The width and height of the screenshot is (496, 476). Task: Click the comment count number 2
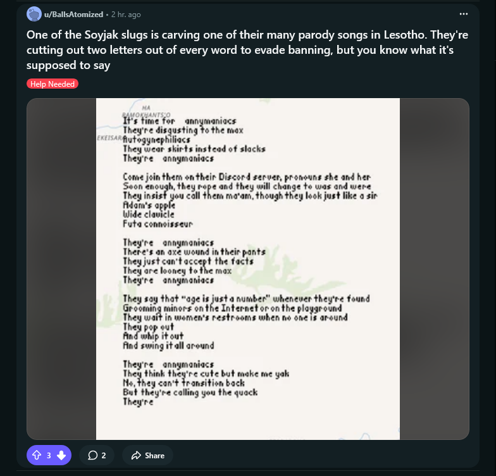tap(104, 455)
